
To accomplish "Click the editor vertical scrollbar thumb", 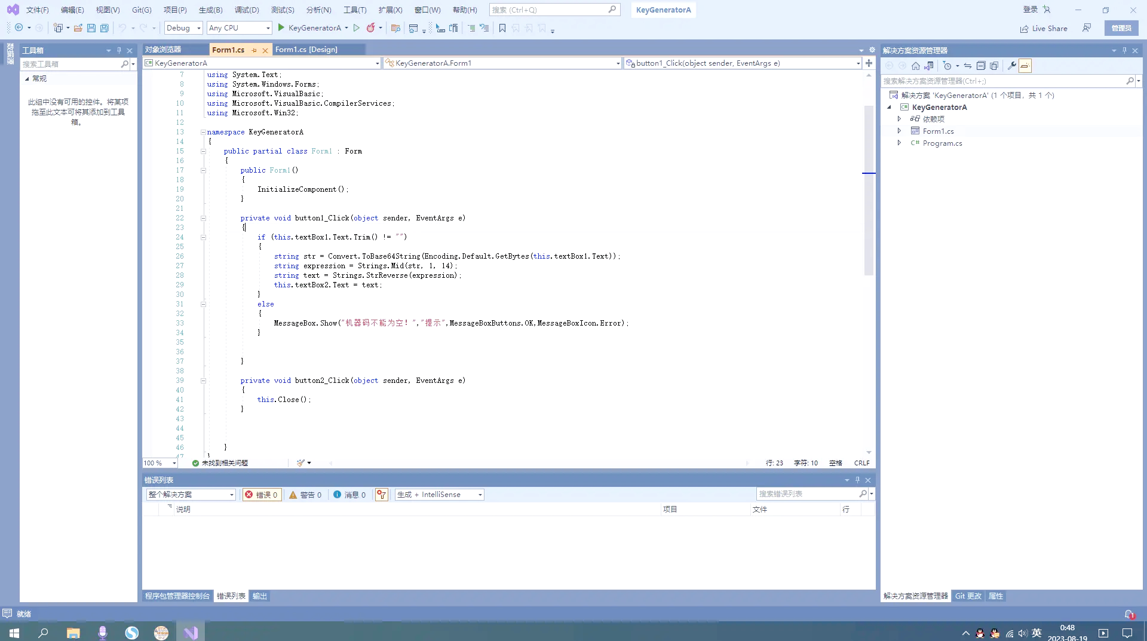I will click(869, 190).
